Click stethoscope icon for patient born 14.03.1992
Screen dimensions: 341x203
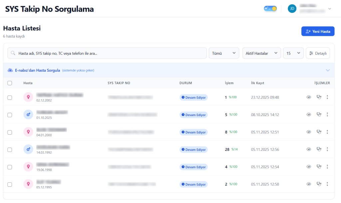[x=319, y=149]
